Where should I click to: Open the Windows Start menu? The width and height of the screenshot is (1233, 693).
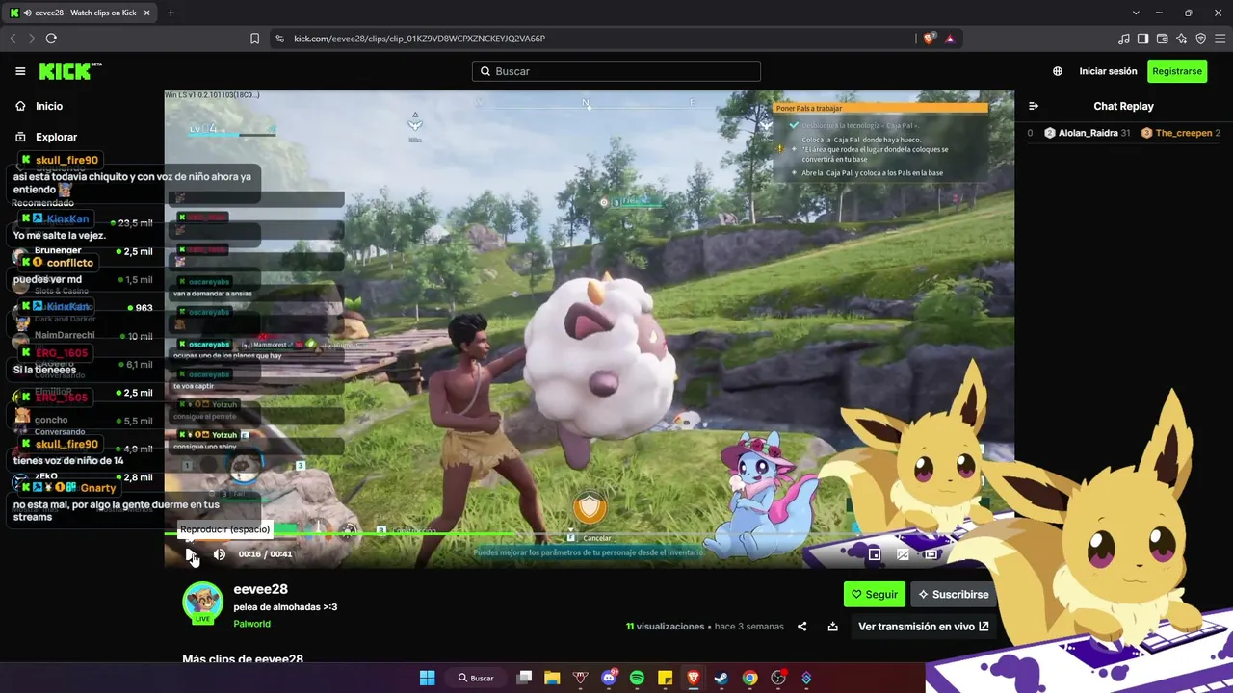428,678
